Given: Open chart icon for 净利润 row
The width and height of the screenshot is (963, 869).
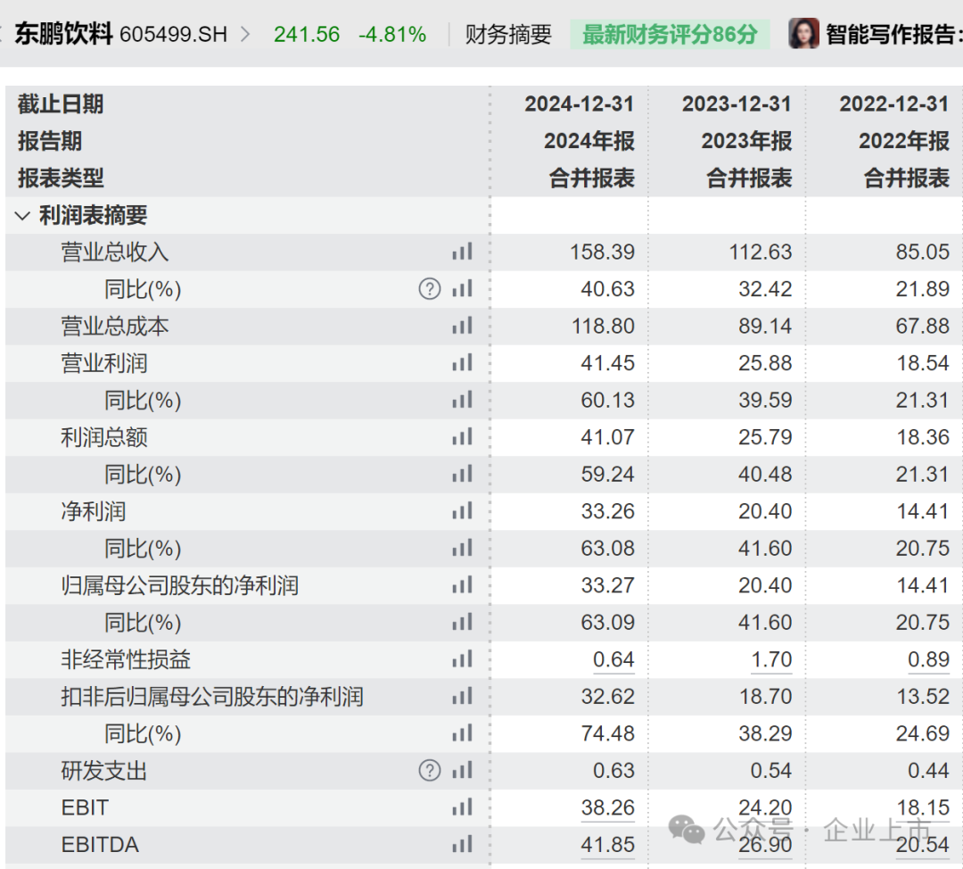Looking at the screenshot, I should pos(462,510).
